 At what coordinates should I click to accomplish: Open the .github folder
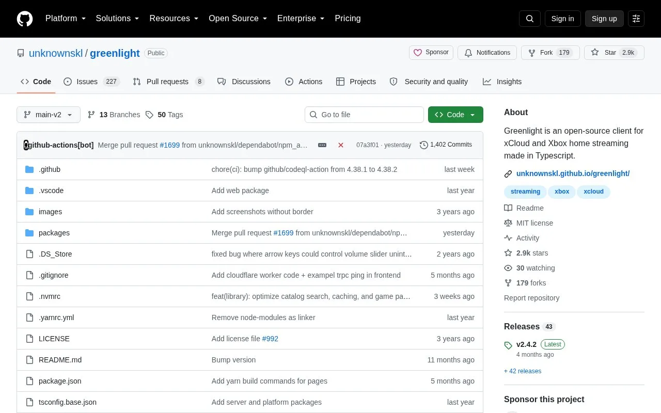[50, 169]
